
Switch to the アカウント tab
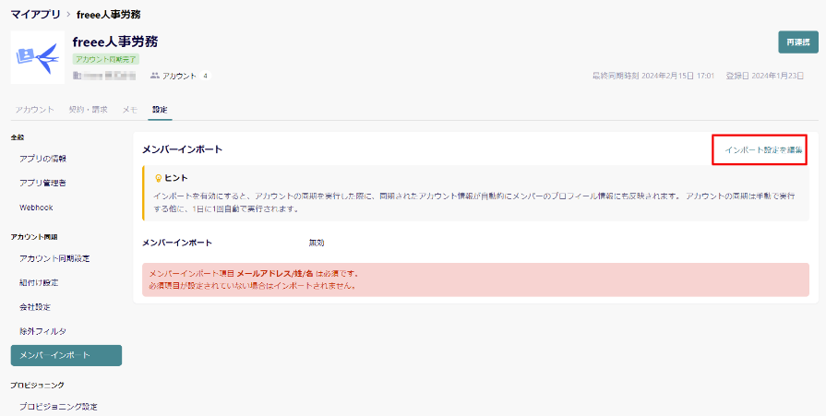(35, 110)
